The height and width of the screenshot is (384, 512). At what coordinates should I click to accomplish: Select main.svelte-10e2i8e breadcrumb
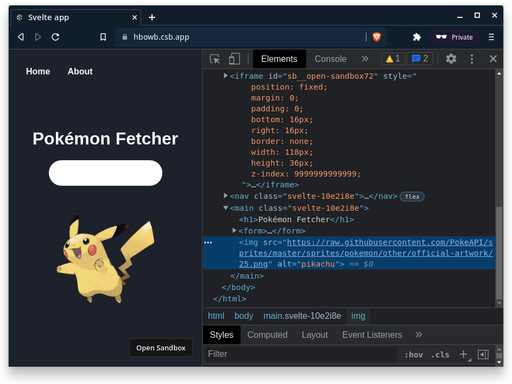[x=302, y=316]
